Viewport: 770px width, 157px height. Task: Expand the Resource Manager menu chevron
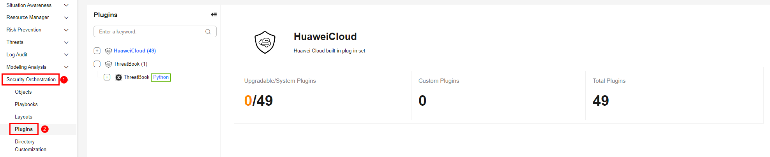(x=66, y=17)
